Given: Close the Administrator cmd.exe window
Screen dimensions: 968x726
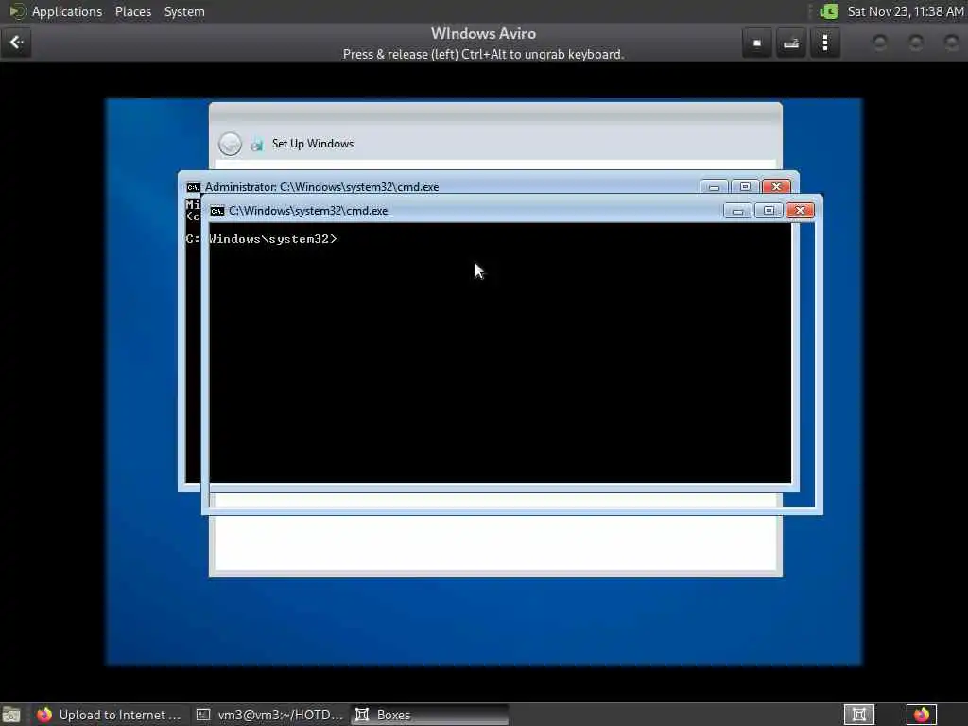Looking at the screenshot, I should (776, 186).
